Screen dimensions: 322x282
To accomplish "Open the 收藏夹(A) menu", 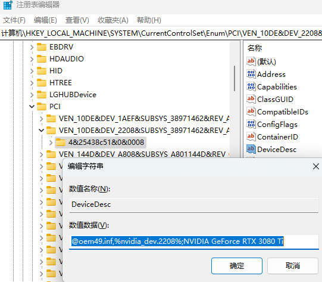I will [113, 20].
